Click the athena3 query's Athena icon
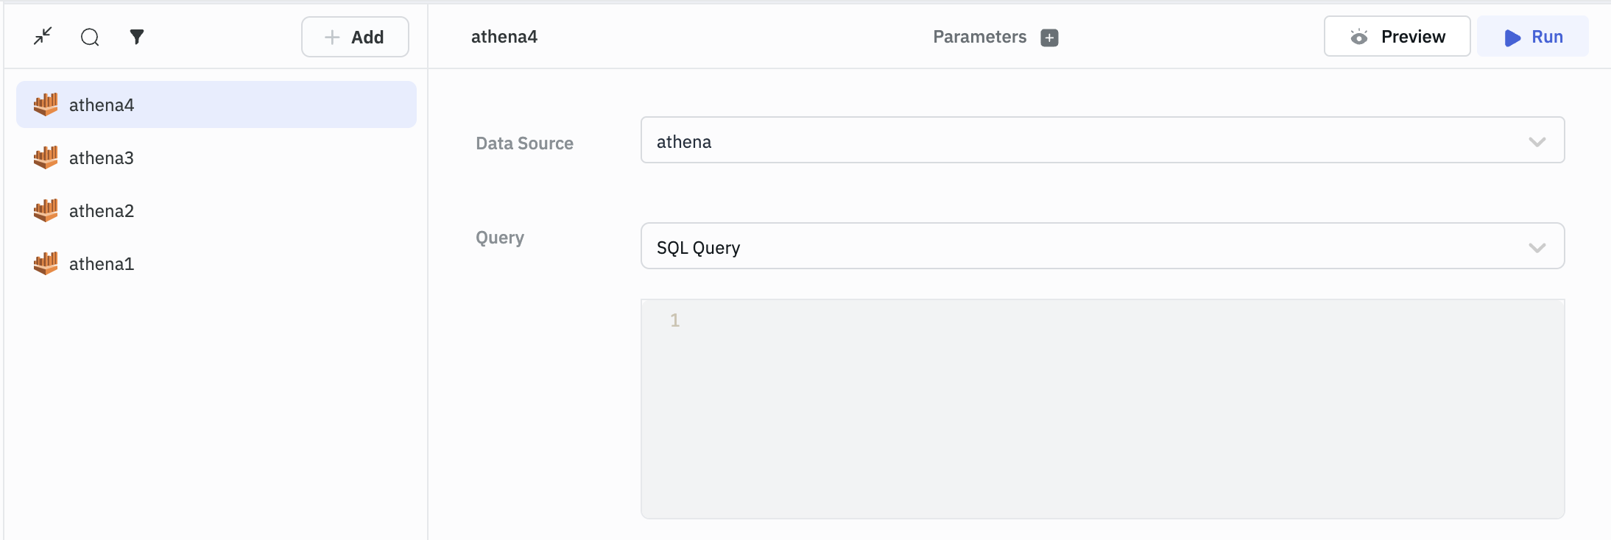This screenshot has width=1611, height=540. [x=46, y=157]
